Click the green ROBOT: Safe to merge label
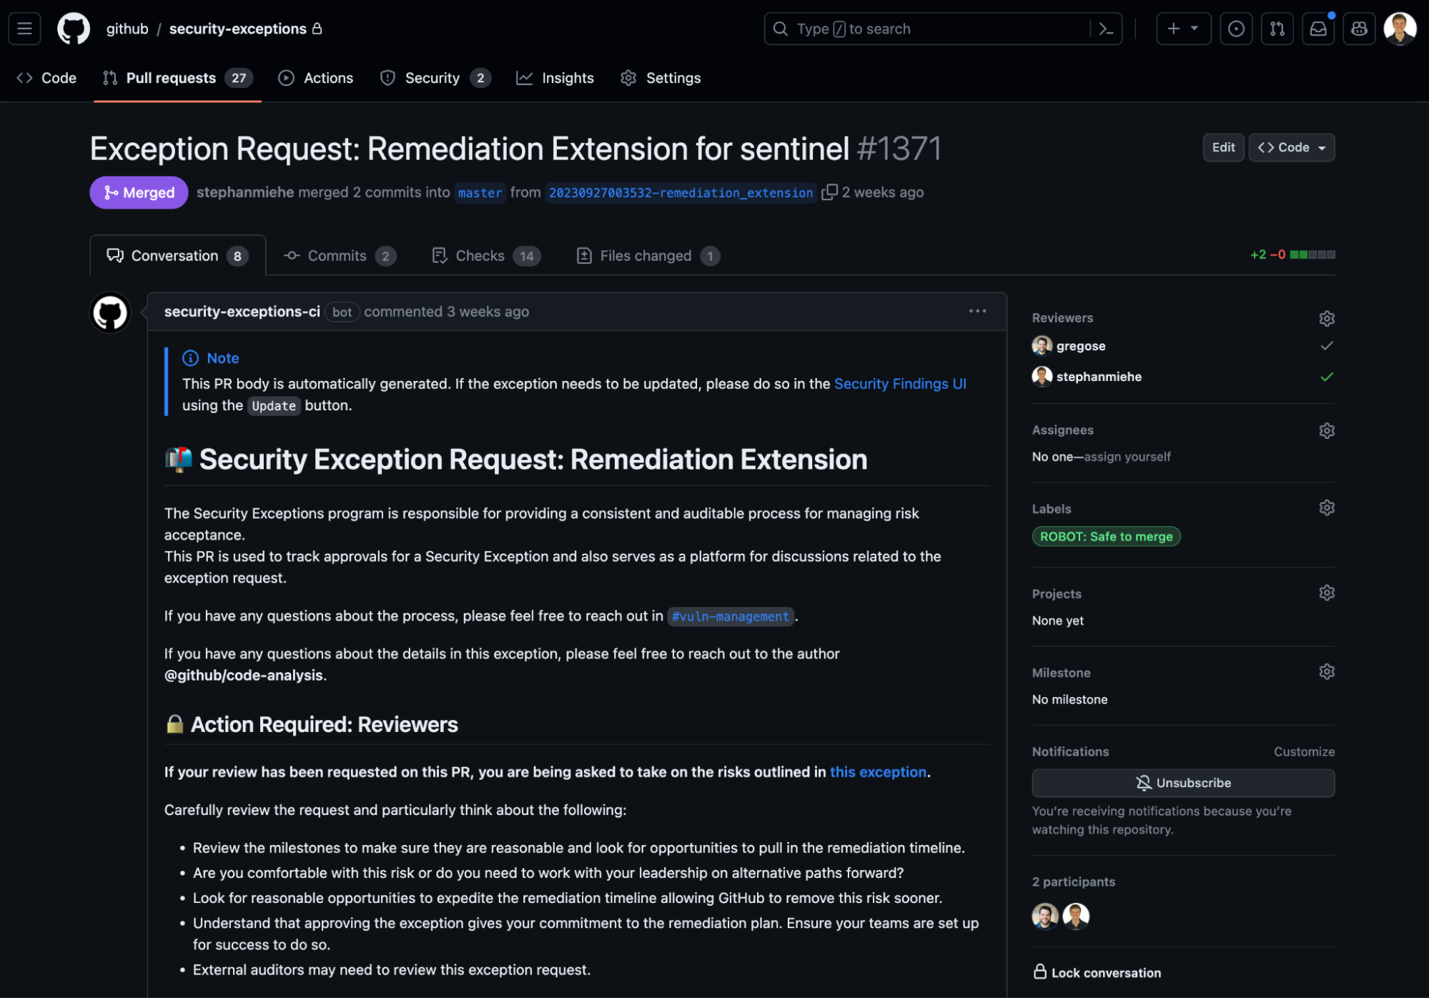The image size is (1429, 998). pyautogui.click(x=1106, y=536)
